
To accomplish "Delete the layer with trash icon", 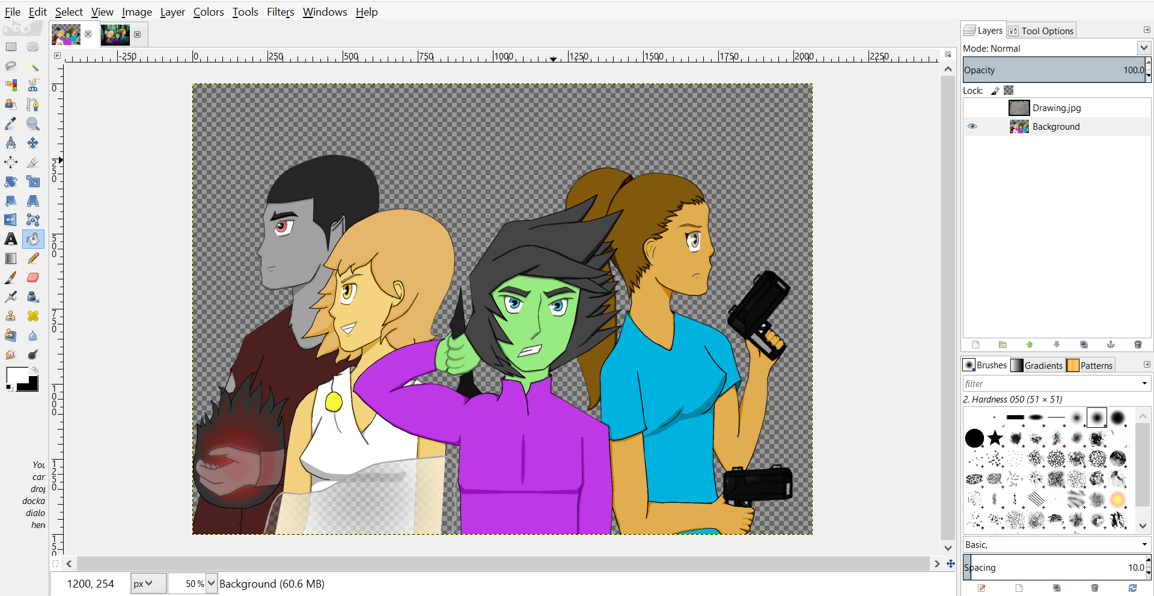I will pyautogui.click(x=1138, y=345).
